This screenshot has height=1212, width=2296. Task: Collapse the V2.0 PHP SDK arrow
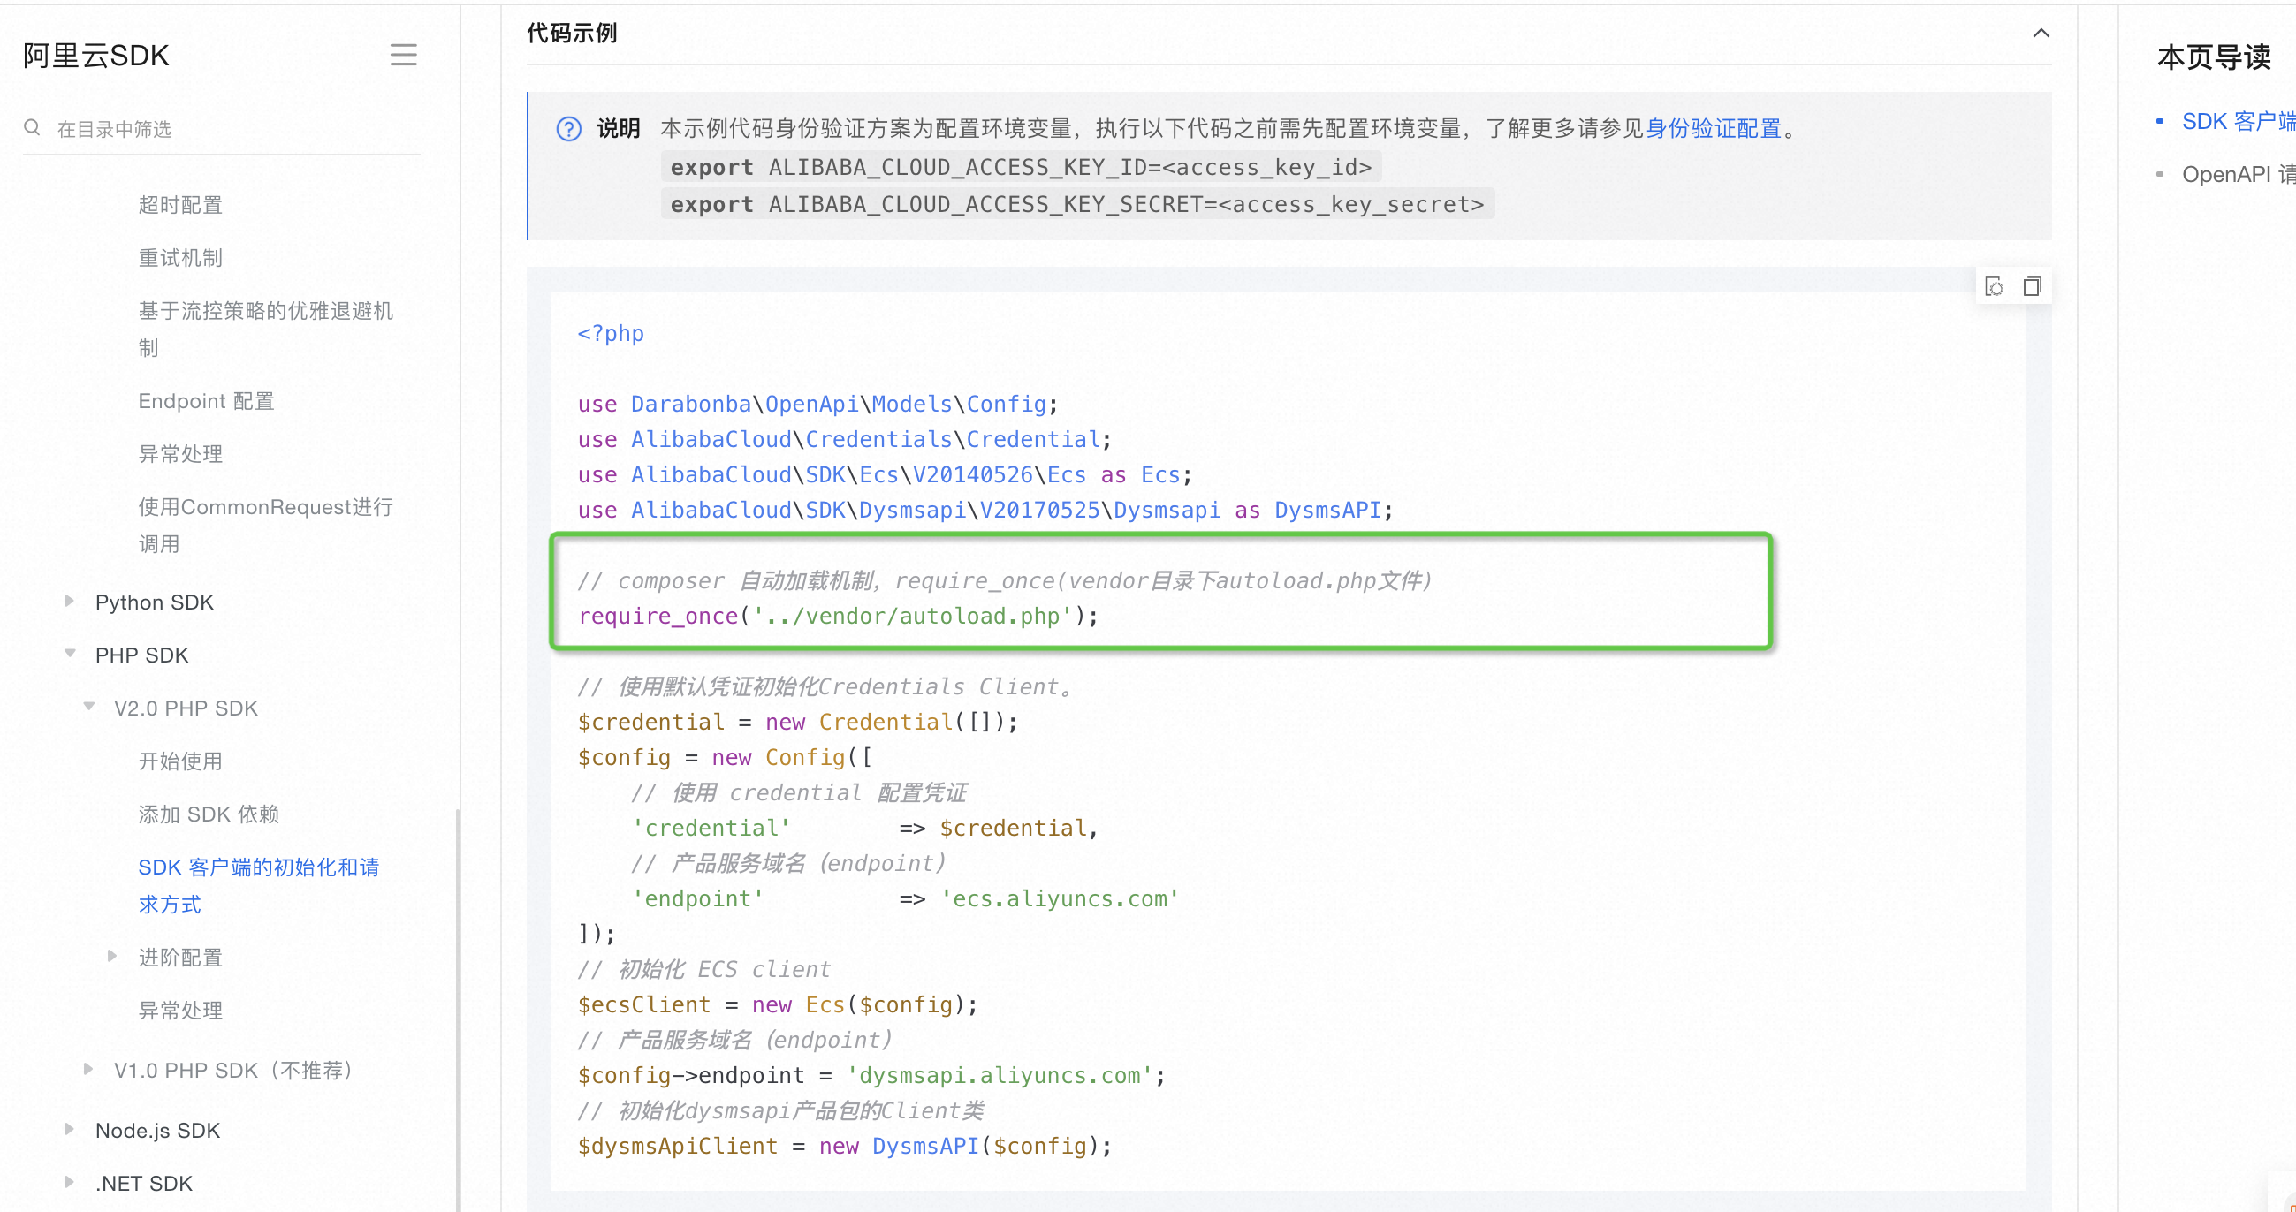pyautogui.click(x=89, y=708)
